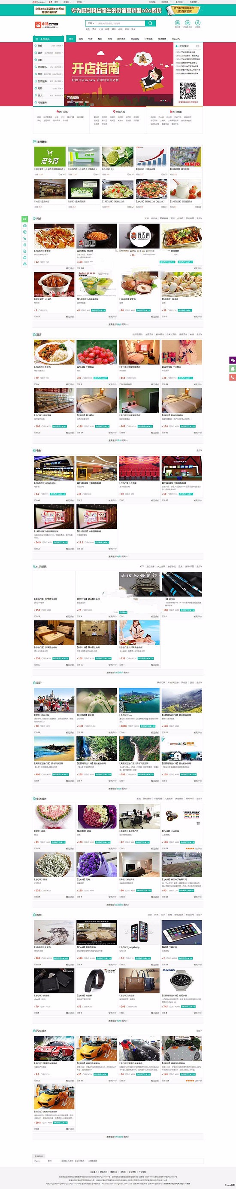Select the 首页 navigation tab
The image size is (236, 1189).
pyautogui.click(x=71, y=39)
